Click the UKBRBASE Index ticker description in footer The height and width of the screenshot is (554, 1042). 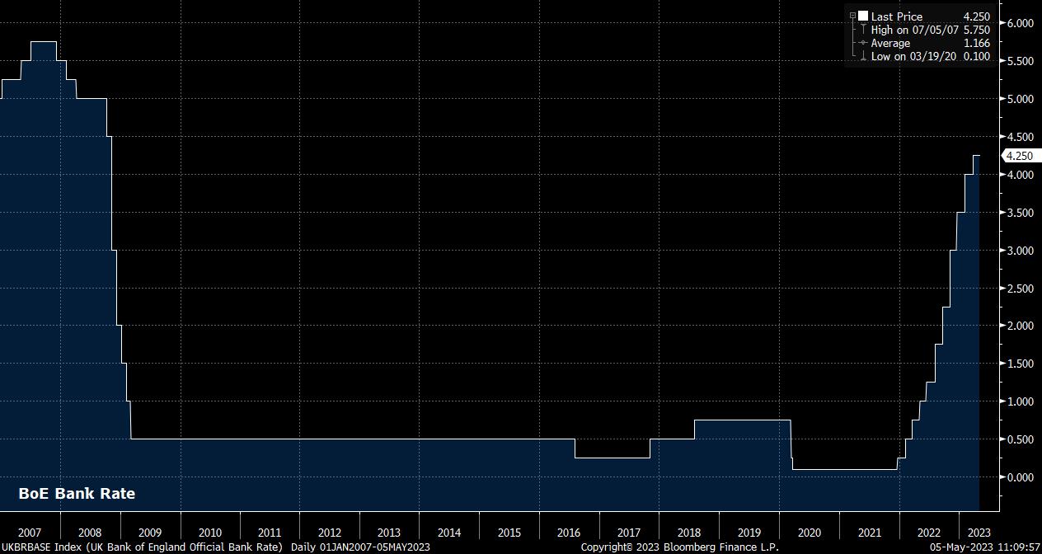pos(142,547)
